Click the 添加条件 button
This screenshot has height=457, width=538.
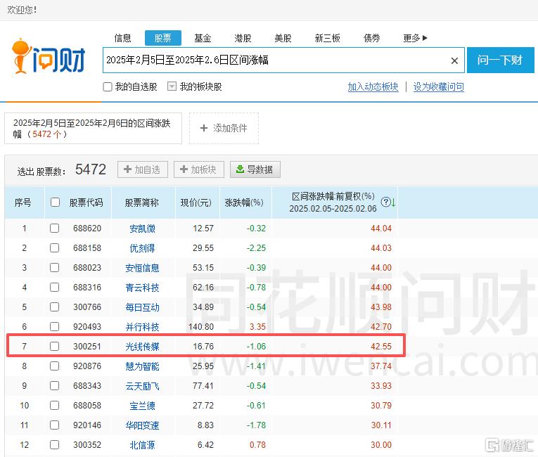click(224, 129)
